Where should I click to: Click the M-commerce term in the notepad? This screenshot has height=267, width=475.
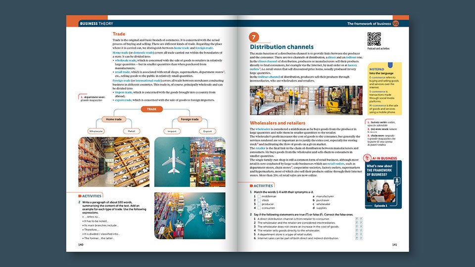click(x=378, y=105)
